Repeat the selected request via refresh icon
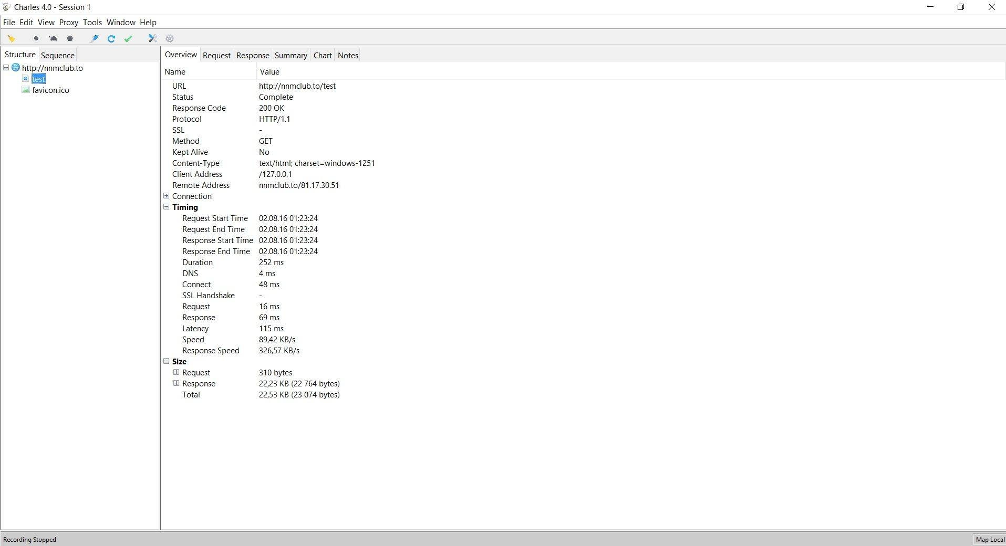Screen dimensions: 1006x546 (111, 38)
